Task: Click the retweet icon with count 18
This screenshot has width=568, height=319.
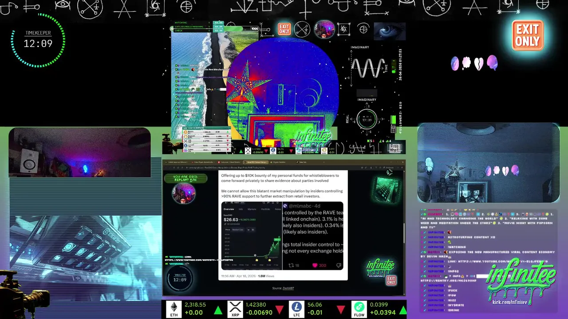Action: coord(292,265)
